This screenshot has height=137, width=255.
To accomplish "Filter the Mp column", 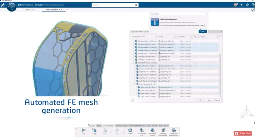I will tap(198, 37).
